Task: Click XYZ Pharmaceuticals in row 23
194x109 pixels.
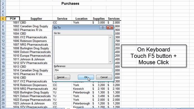Action: point(33,81)
